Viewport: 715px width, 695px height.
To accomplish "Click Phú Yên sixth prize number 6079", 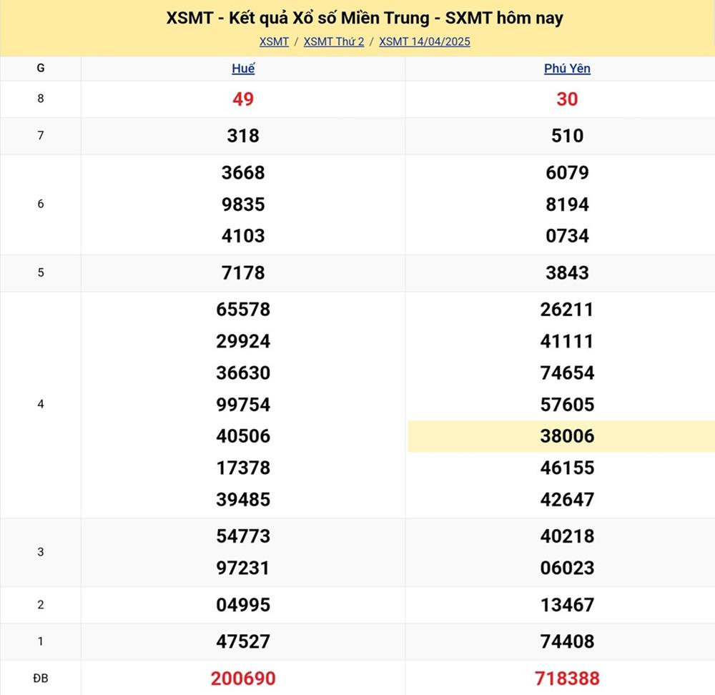I will 567,173.
